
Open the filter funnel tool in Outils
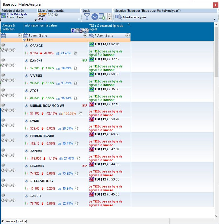click(x=87, y=17)
